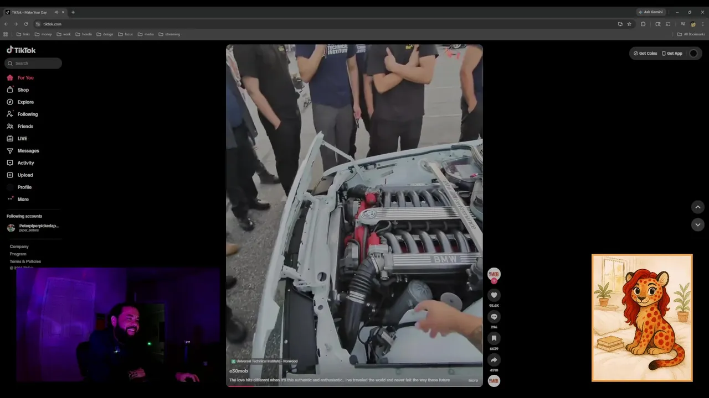Reload the TikTok page
This screenshot has width=709, height=398.
(x=26, y=24)
